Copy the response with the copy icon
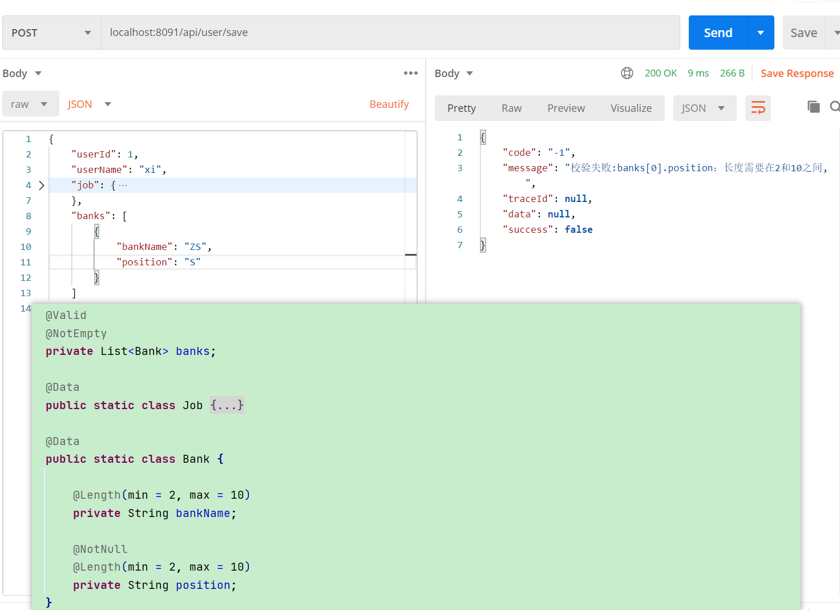Viewport: 840px width, 610px height. pyautogui.click(x=813, y=107)
